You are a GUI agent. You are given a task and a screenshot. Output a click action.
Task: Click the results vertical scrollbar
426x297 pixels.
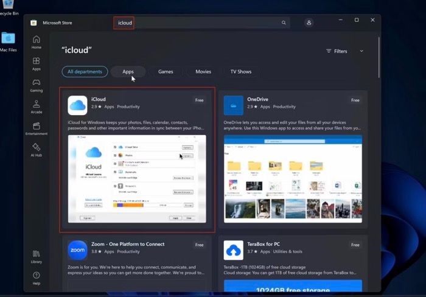coord(379,58)
